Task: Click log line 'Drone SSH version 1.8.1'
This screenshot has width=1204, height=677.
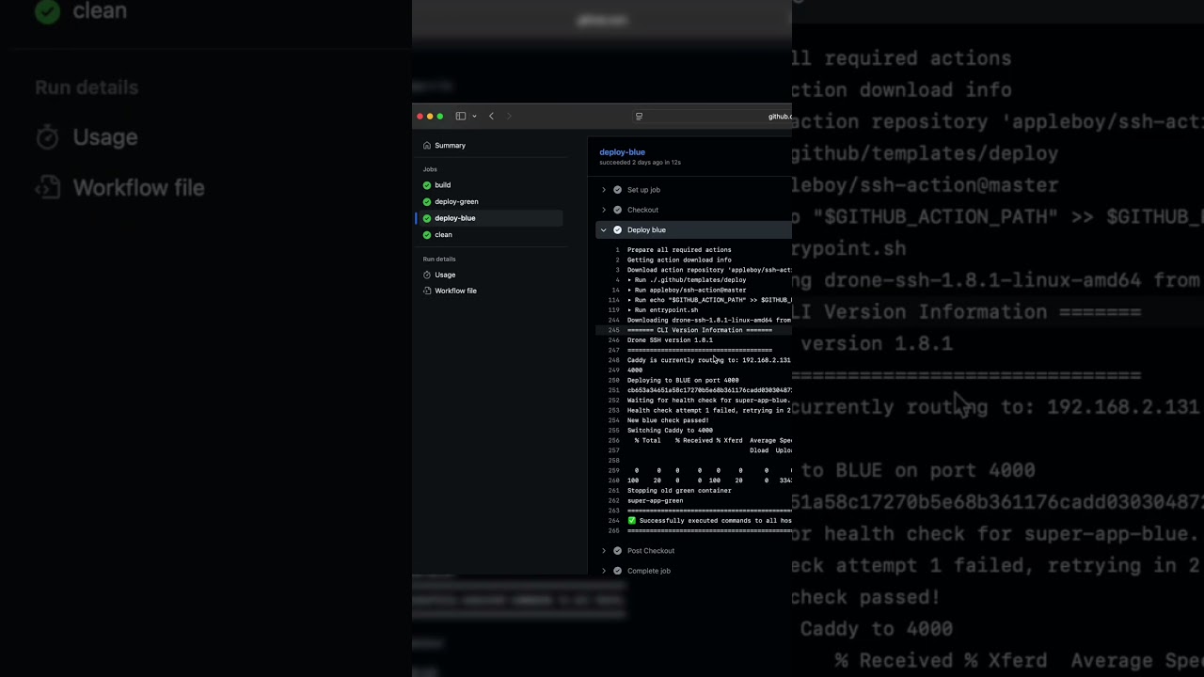Action: 670,340
